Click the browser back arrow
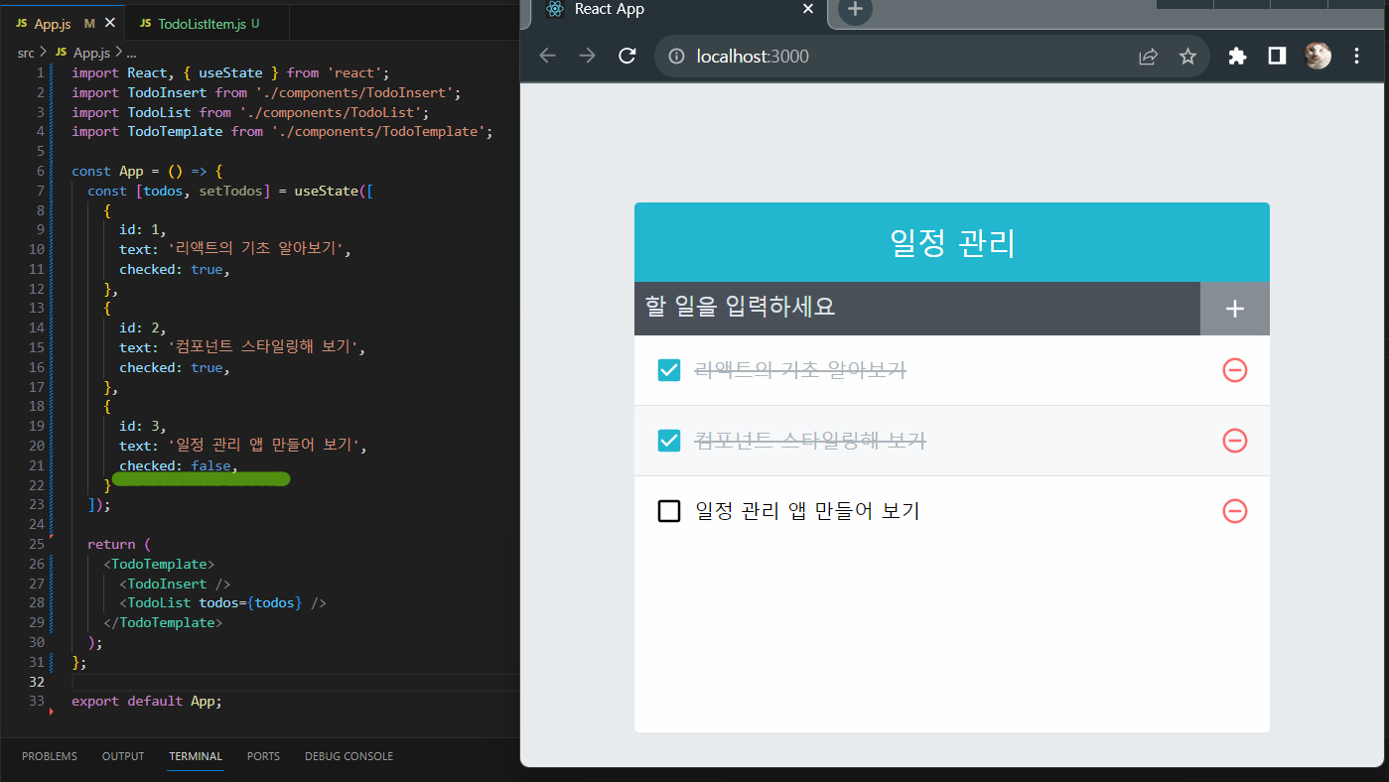This screenshot has width=1389, height=782. point(547,56)
